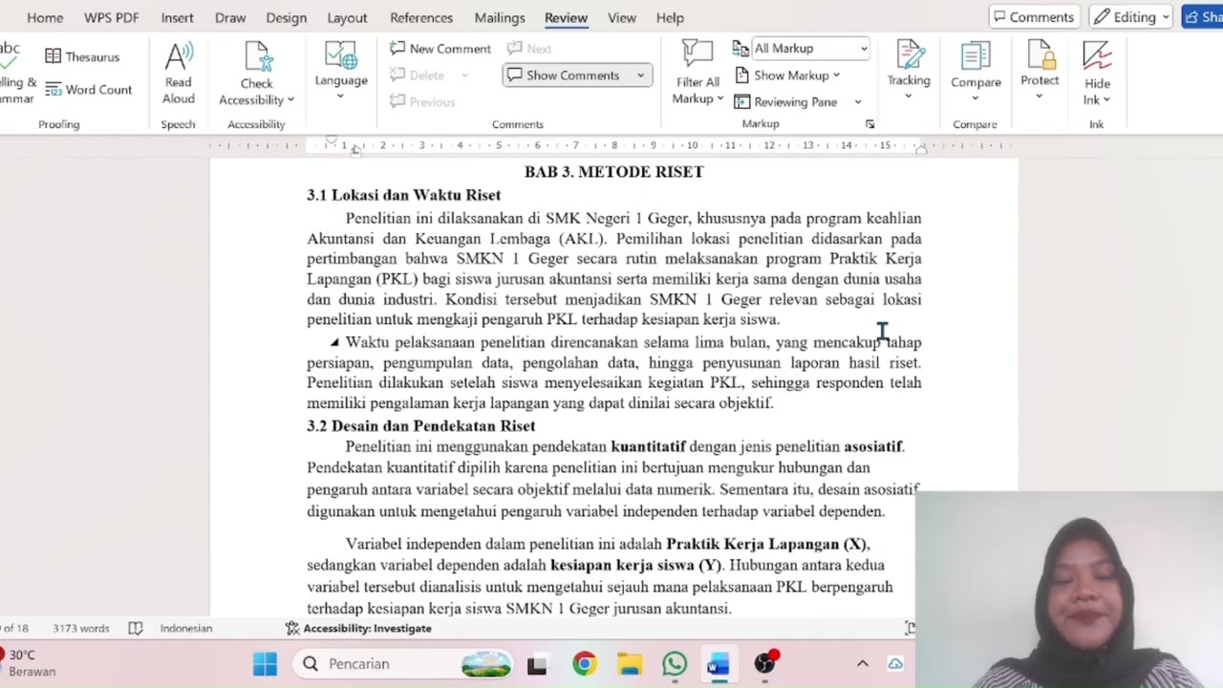Go to the Previous comment

422,102
